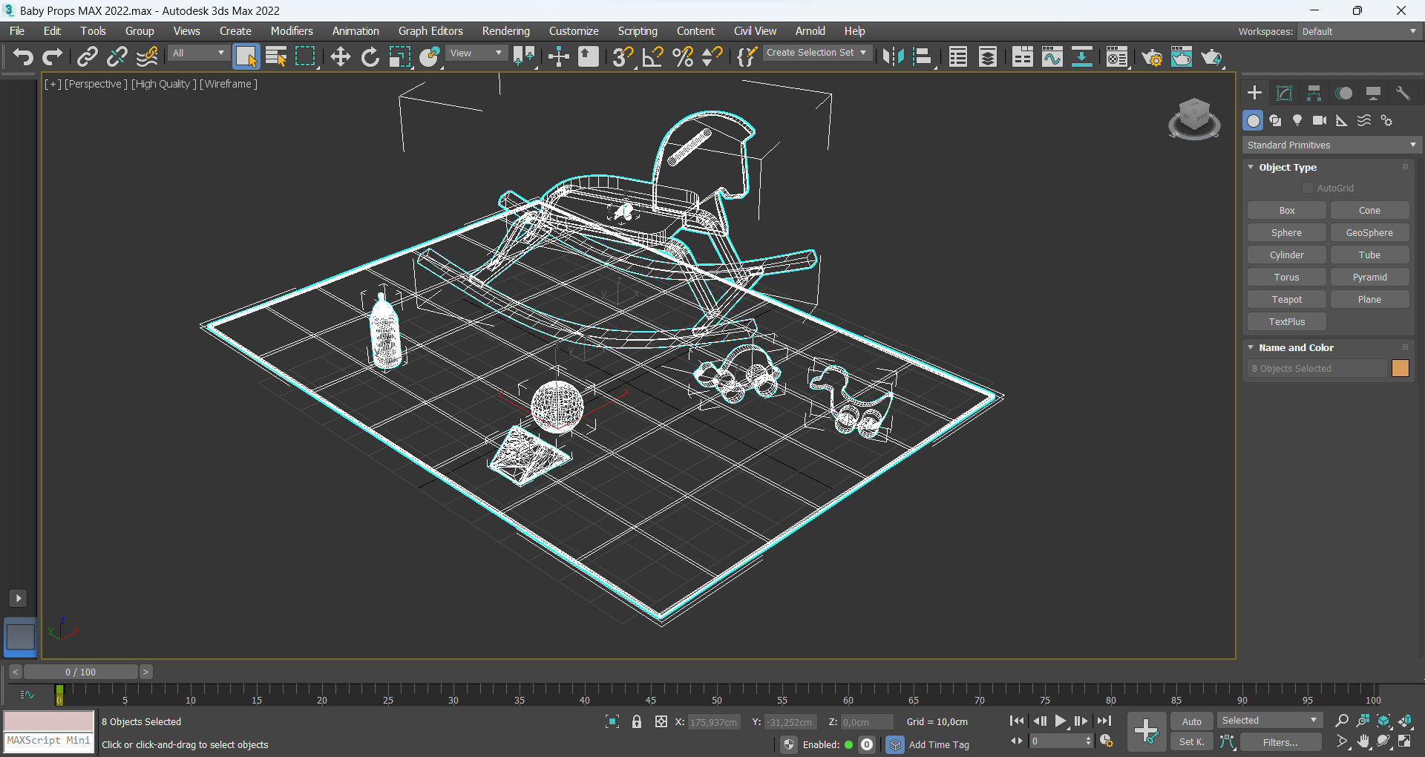Click the time slider 0 / 100 handle
Screen dimensions: 1425x757
tap(80, 672)
